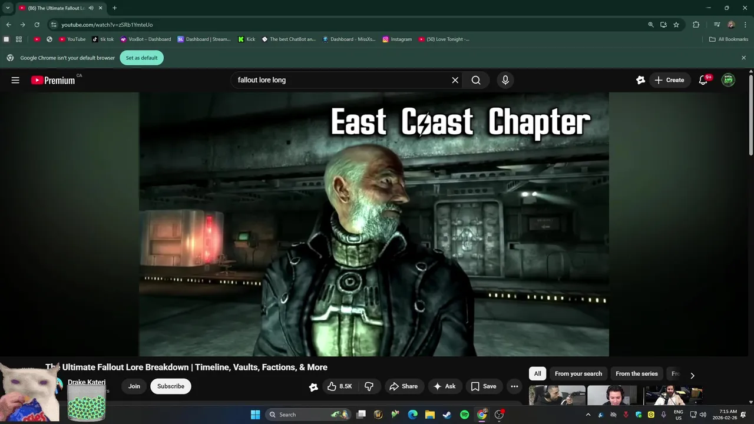Like the video with 8.5K thumbs up

click(x=340, y=386)
